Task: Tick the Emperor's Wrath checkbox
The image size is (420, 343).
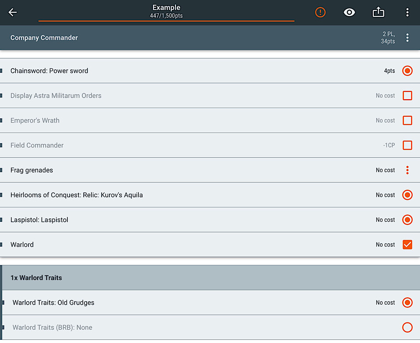Action: (x=407, y=120)
